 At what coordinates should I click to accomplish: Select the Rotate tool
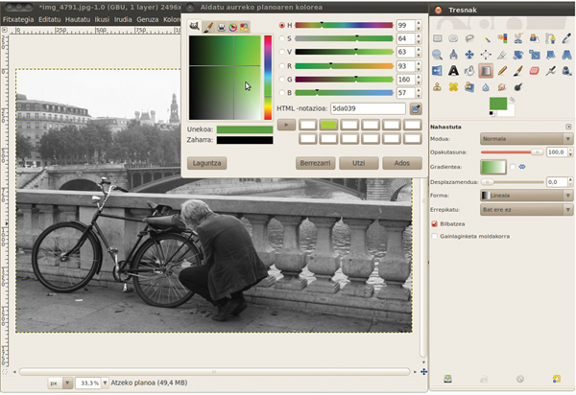pyautogui.click(x=518, y=55)
